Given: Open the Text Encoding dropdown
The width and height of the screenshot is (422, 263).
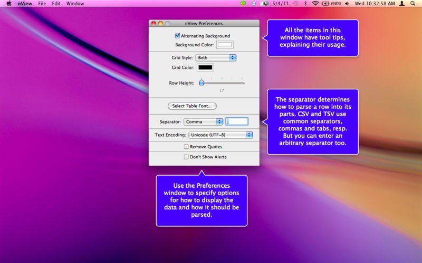Looking at the screenshot, I should (x=220, y=135).
